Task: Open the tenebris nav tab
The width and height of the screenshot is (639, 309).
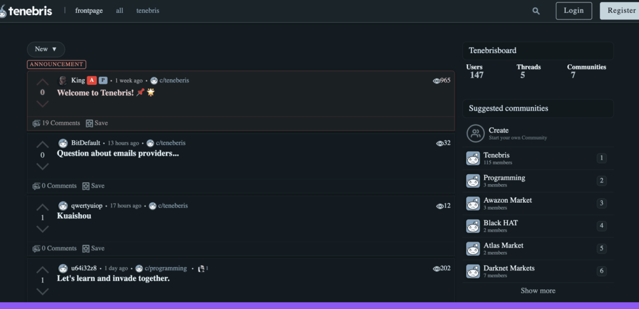Action: click(x=147, y=11)
